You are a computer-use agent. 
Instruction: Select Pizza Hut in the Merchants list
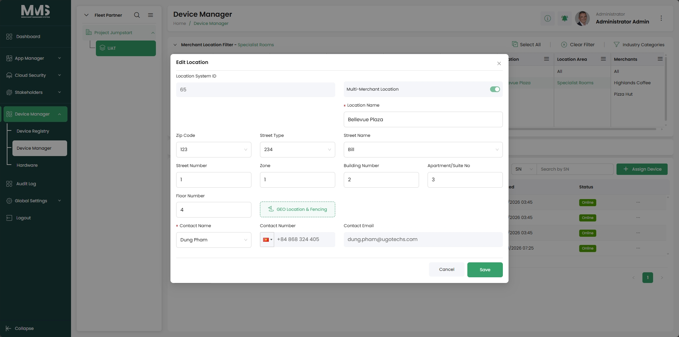pyautogui.click(x=623, y=94)
